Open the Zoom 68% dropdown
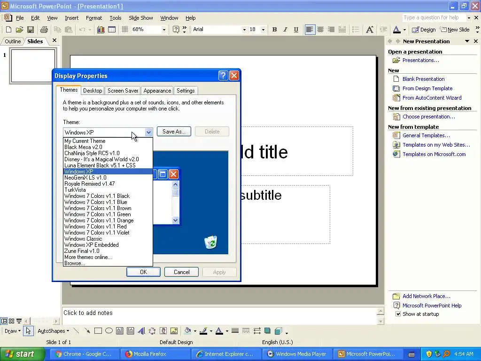 pyautogui.click(x=164, y=30)
